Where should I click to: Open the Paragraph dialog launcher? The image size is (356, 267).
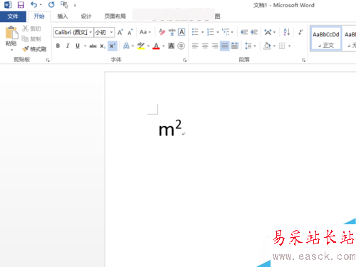point(303,61)
